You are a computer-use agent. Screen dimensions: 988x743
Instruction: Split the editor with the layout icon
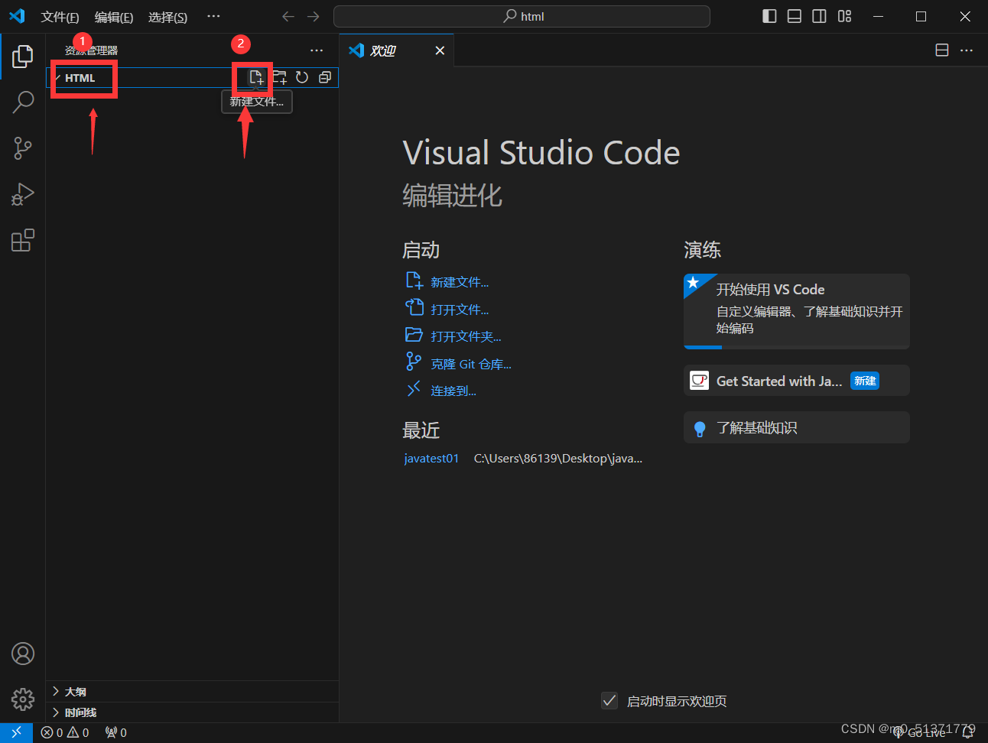coord(942,50)
